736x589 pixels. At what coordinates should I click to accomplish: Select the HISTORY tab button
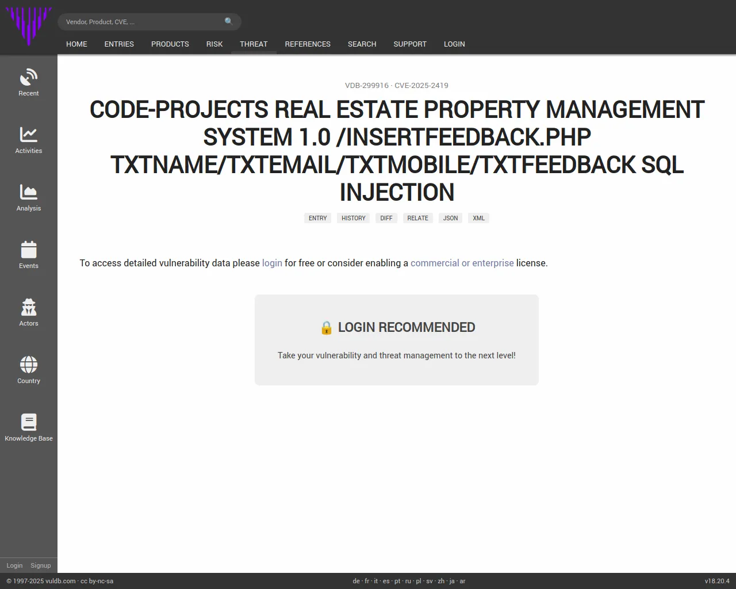point(354,218)
